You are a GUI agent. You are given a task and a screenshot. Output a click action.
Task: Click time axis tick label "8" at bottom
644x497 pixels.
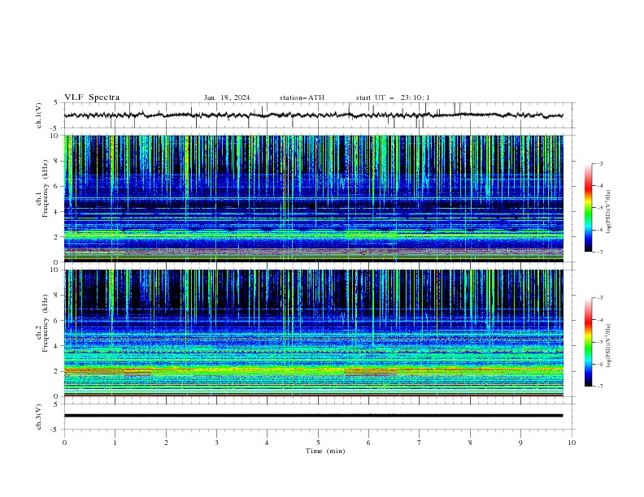470,443
